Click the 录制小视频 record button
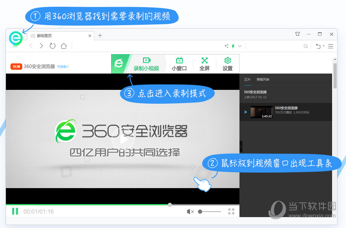Viewport: 346px width, 228px height. pyautogui.click(x=146, y=64)
